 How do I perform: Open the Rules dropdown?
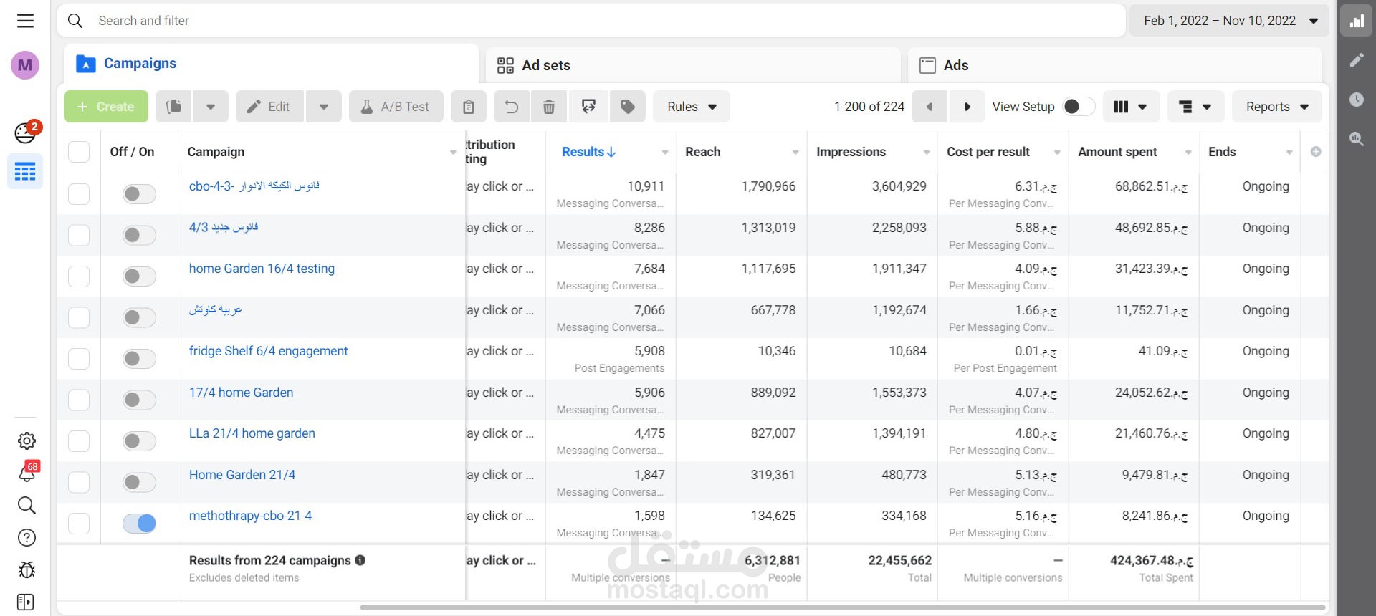[x=692, y=107]
